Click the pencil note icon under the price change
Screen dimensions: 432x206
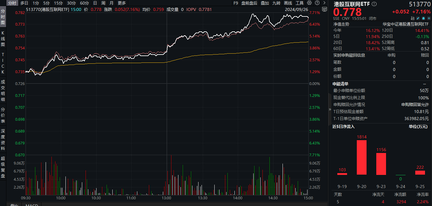point(418,18)
